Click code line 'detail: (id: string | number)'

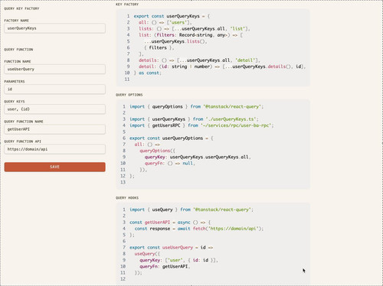pos(222,67)
